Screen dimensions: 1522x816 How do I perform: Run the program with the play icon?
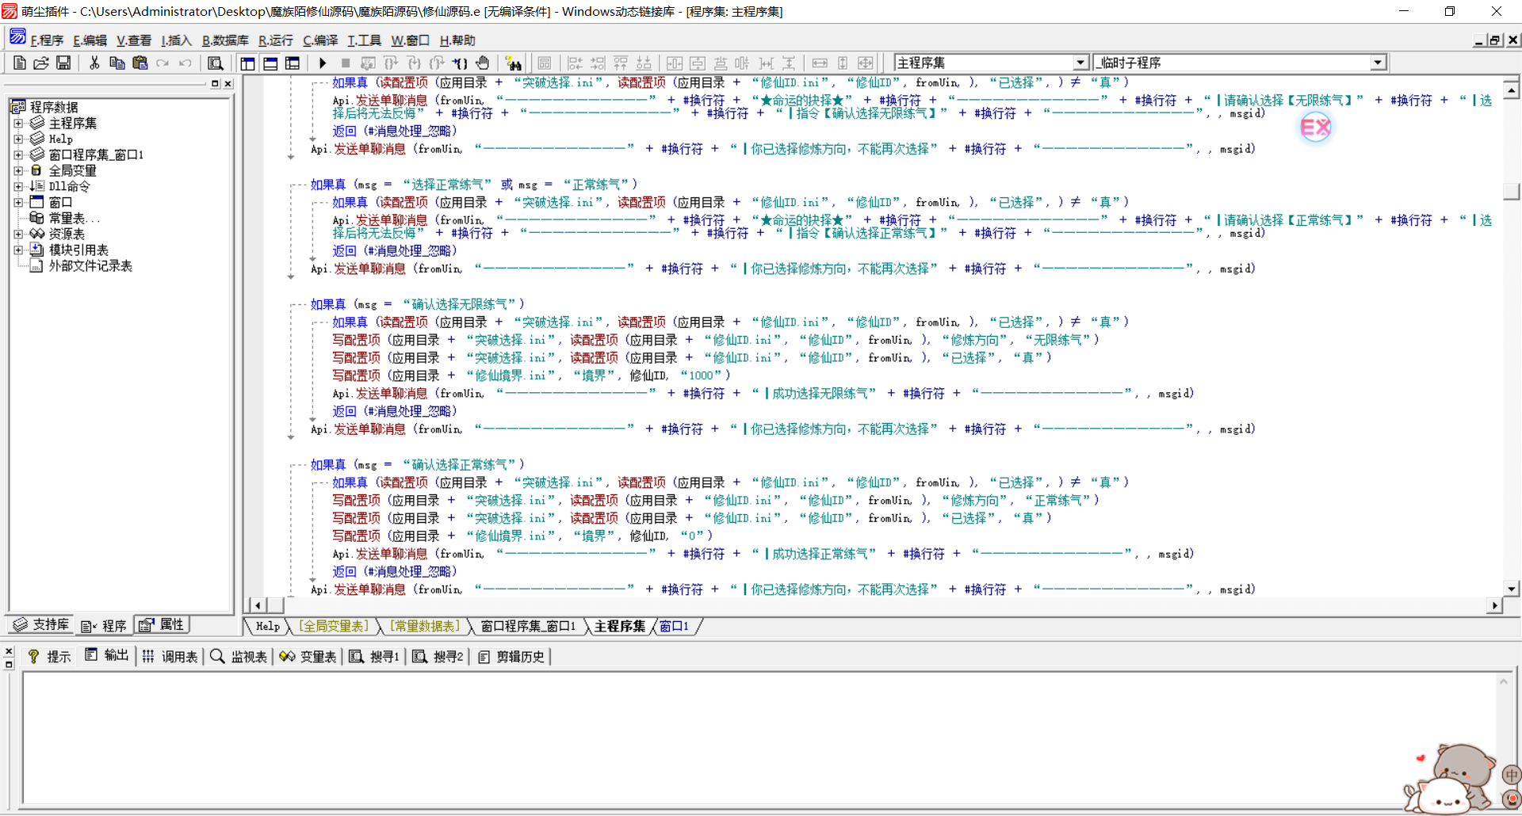pos(323,63)
